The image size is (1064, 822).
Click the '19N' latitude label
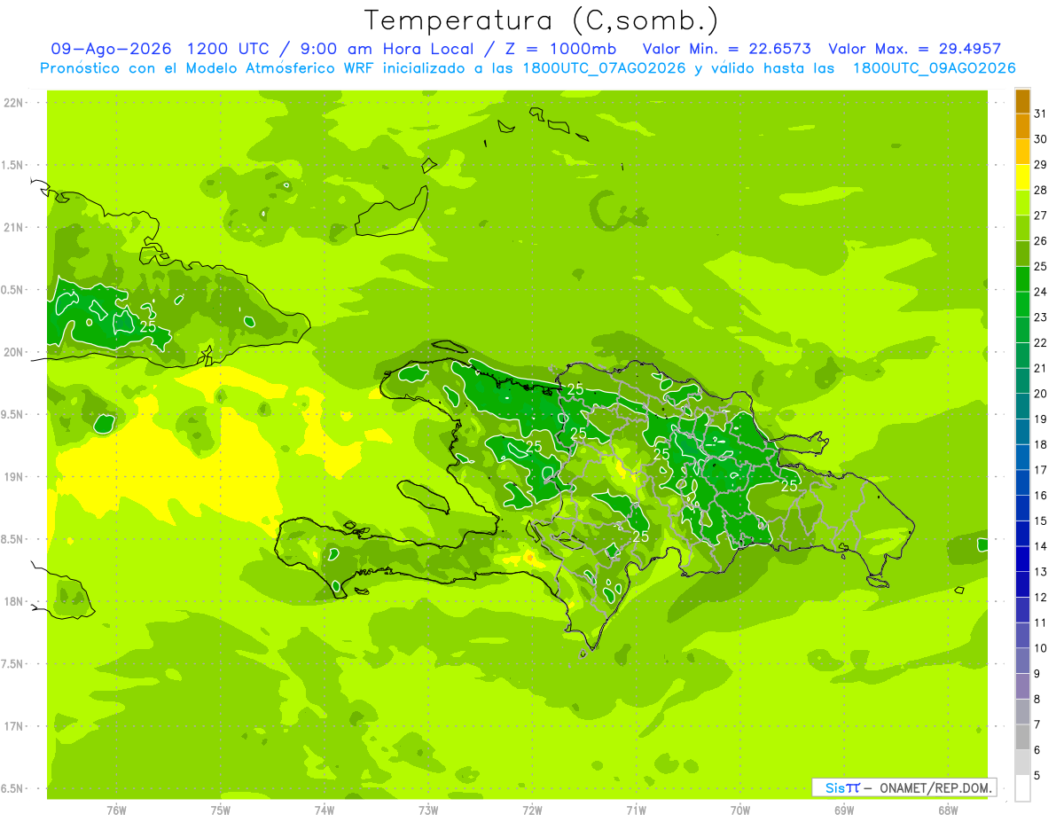pyautogui.click(x=15, y=476)
